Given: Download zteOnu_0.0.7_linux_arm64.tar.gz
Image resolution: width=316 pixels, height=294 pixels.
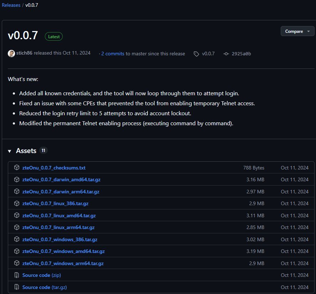Looking at the screenshot, I should tap(58, 227).
